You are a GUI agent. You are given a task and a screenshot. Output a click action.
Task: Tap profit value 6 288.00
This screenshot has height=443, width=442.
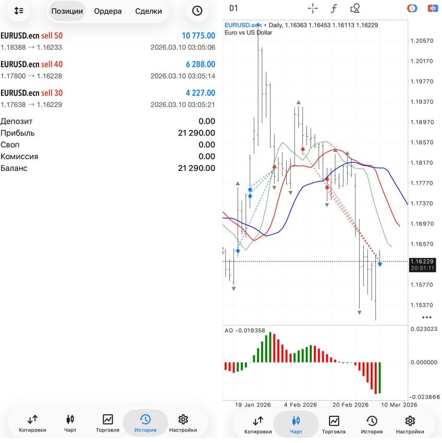[200, 64]
